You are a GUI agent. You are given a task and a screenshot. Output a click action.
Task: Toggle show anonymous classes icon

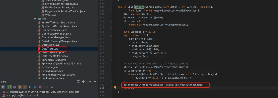[x=35, y=87]
